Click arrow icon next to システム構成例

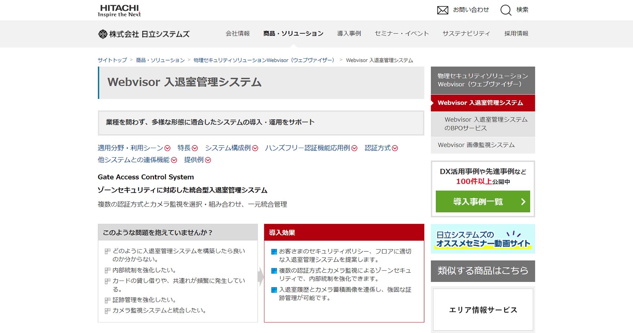pos(255,148)
